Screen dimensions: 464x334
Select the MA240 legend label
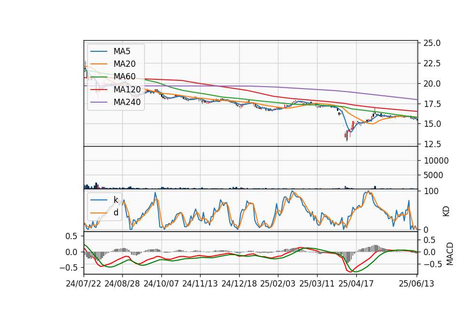click(x=127, y=102)
